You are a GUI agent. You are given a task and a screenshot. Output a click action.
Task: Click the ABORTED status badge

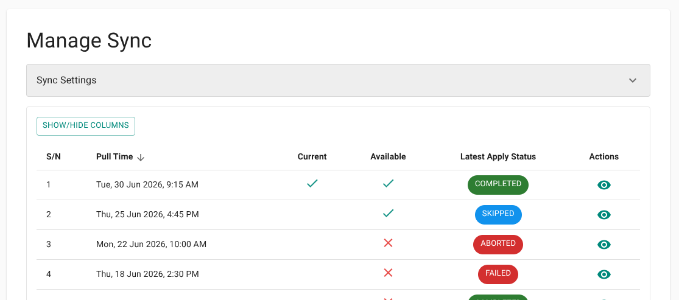click(x=498, y=245)
